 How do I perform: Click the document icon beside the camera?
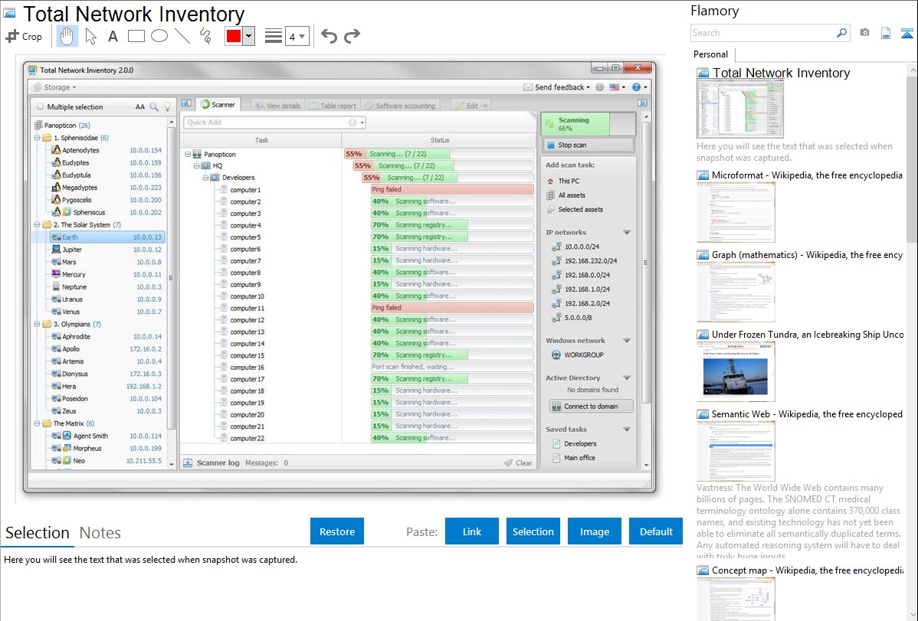(x=886, y=33)
